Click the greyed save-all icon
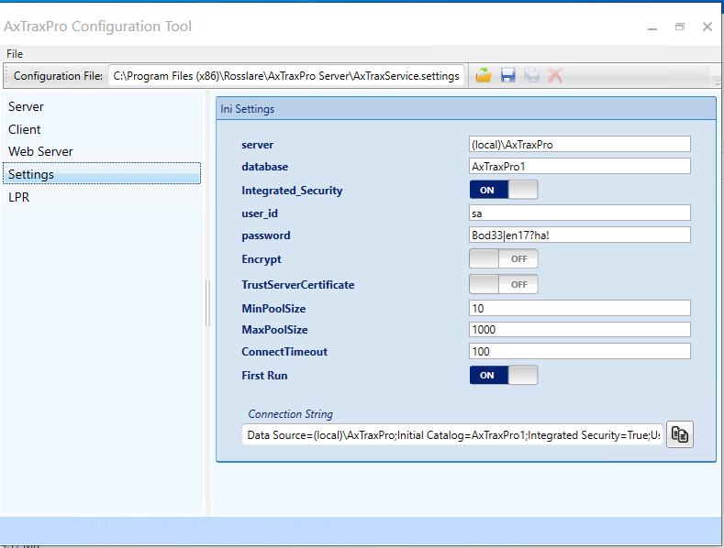Screen dimensions: 724x548 coord(532,75)
